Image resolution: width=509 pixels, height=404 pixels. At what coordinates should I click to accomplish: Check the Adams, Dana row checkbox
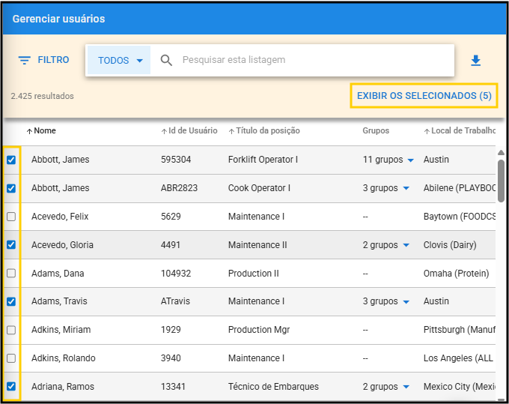pyautogui.click(x=11, y=274)
